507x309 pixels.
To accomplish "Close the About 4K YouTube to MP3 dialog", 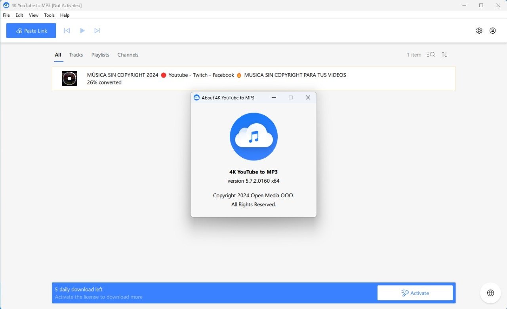I will [308, 97].
